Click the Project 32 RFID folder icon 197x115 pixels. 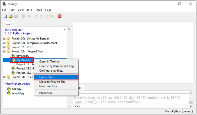pos(9,47)
